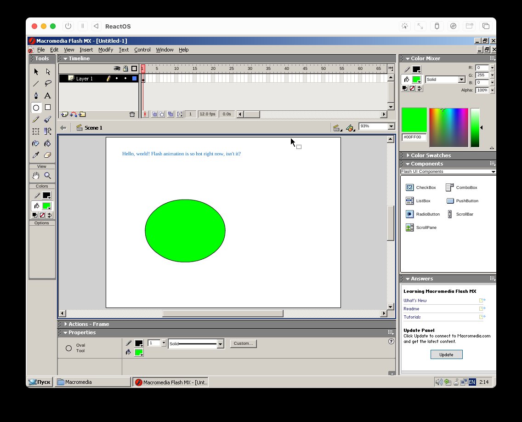
Task: Pick the Pen tool
Action: tap(36, 96)
